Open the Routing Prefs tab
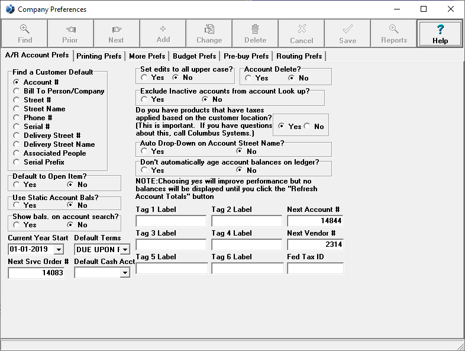 (x=299, y=56)
